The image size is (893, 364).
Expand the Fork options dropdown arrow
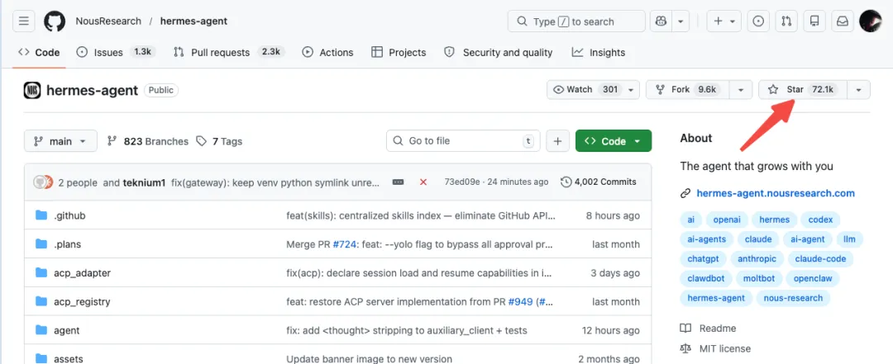pos(740,90)
